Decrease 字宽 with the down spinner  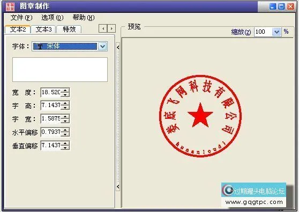(65, 121)
